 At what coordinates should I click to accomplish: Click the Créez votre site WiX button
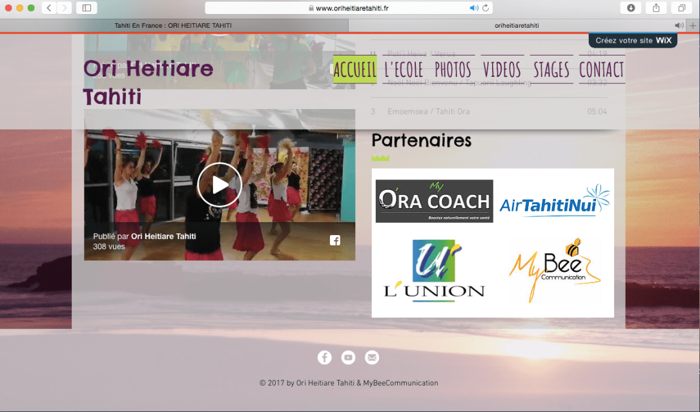(x=632, y=40)
